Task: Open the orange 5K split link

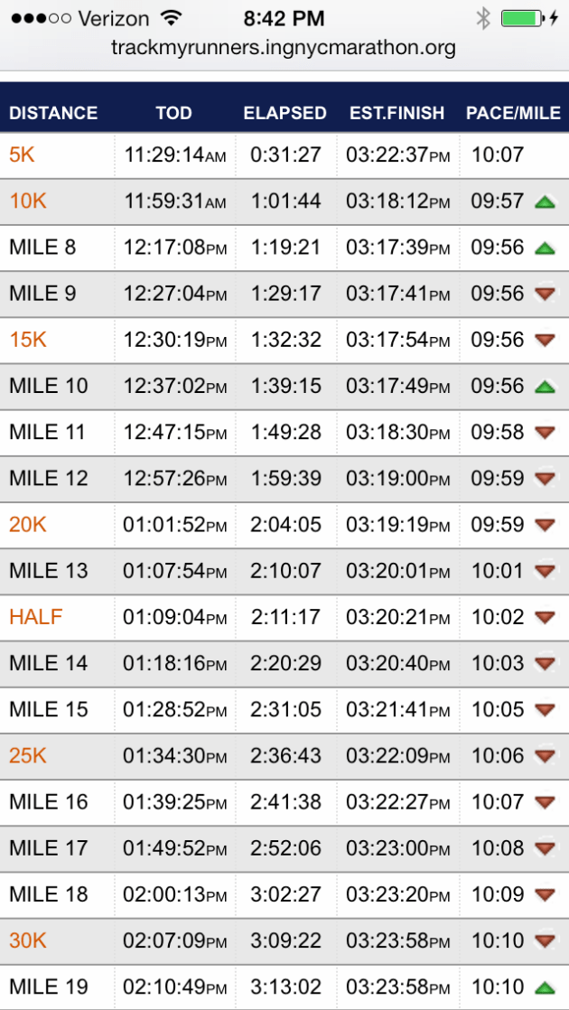Action: [x=22, y=155]
